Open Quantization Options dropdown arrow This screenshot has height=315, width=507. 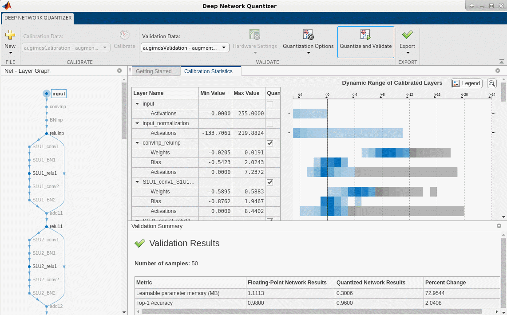[308, 53]
